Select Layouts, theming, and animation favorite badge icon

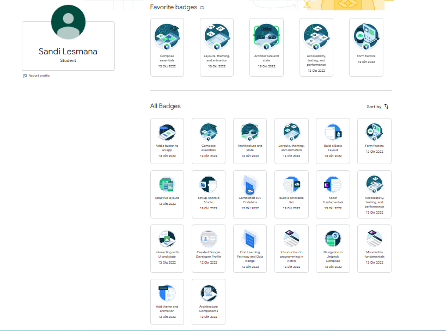(x=217, y=36)
